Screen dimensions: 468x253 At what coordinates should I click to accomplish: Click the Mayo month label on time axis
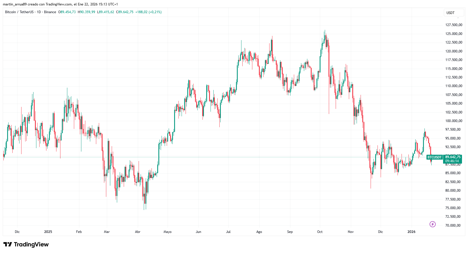tap(168, 232)
